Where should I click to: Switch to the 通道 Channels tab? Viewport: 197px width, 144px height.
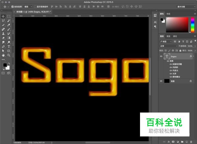pos(168,36)
